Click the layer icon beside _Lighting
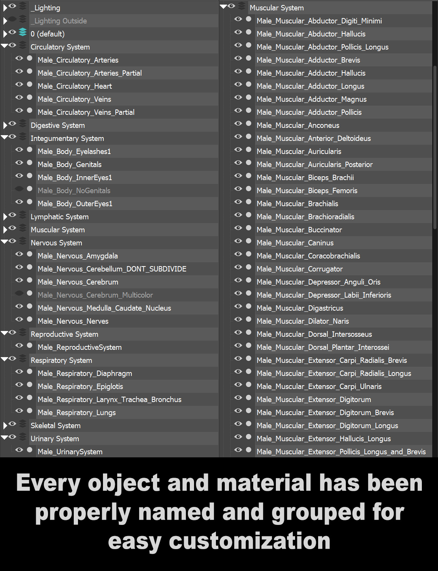The image size is (438, 571). point(23,6)
